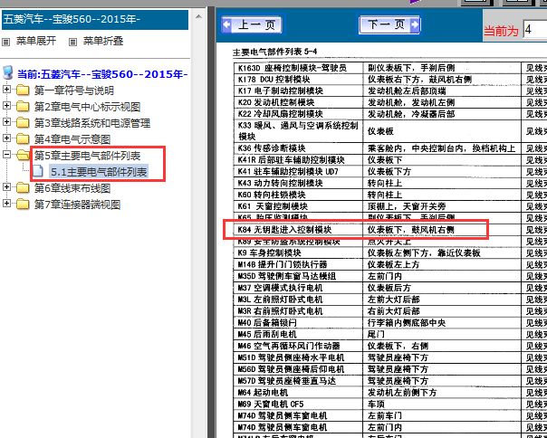Click the M69 天窗电机 CF5 cell

coord(299,404)
